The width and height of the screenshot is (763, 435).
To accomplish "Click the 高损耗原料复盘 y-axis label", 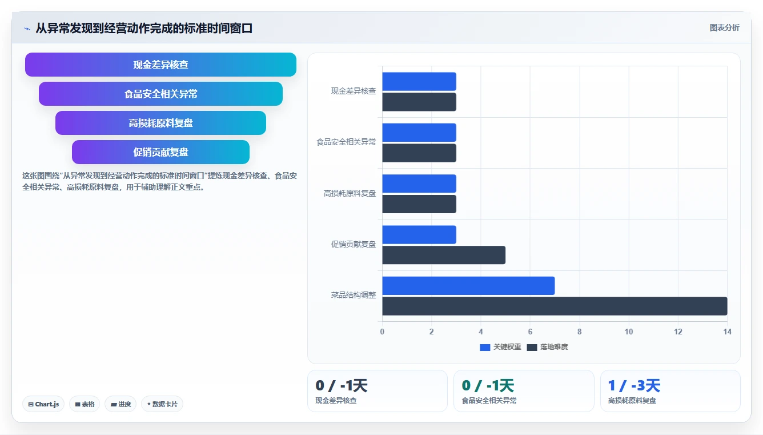I will 350,193.
